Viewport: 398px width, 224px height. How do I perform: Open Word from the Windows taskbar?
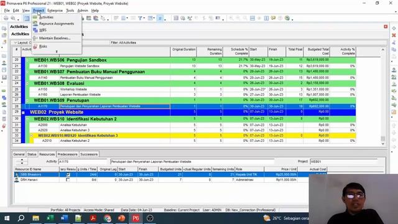click(x=64, y=218)
